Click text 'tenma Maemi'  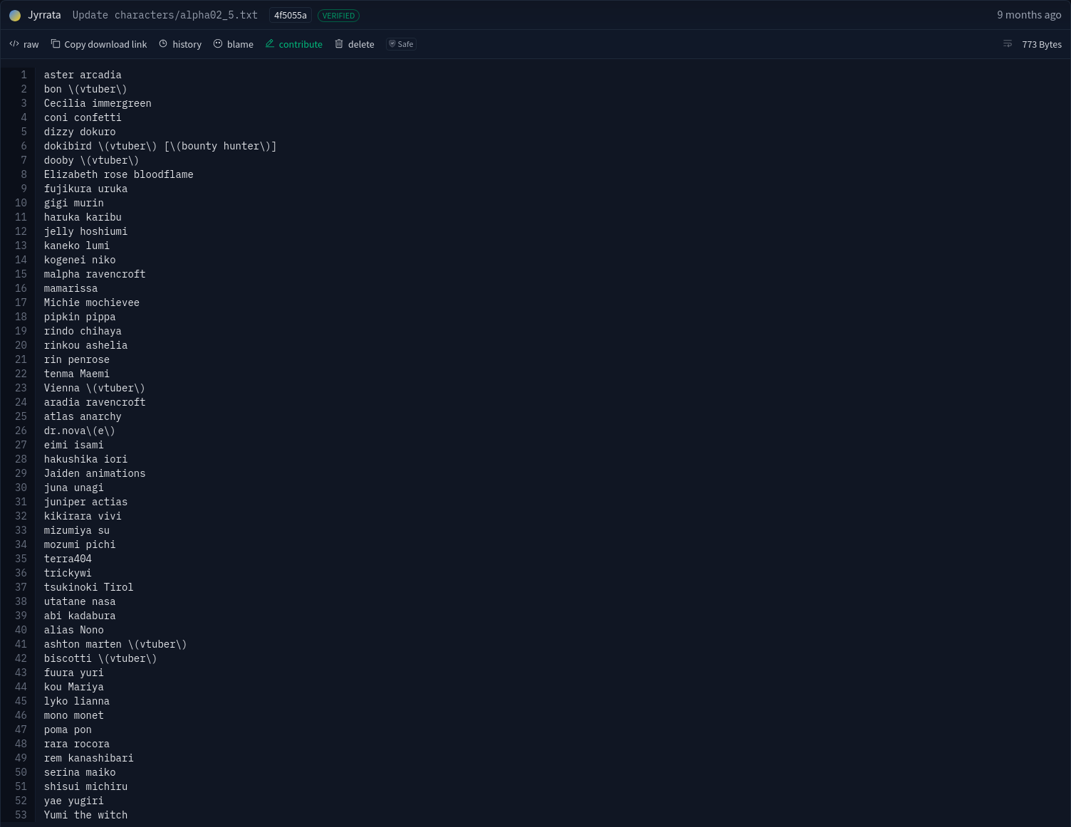77,374
